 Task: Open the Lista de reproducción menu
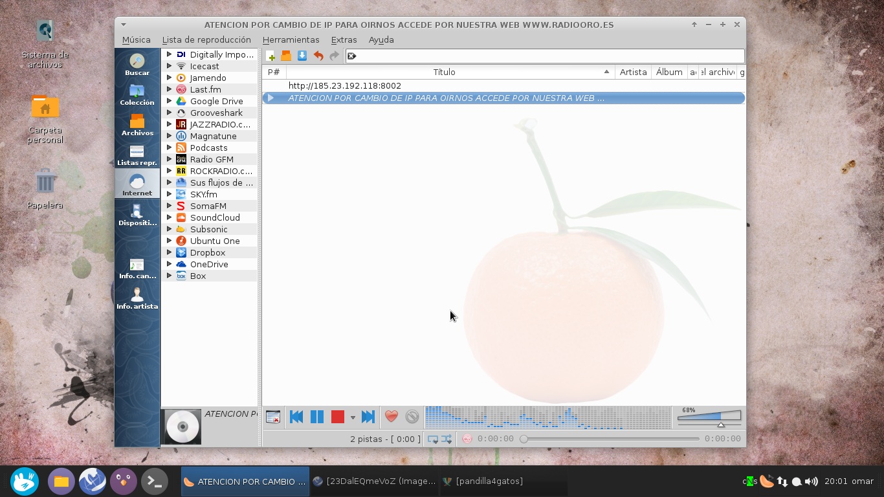point(206,40)
